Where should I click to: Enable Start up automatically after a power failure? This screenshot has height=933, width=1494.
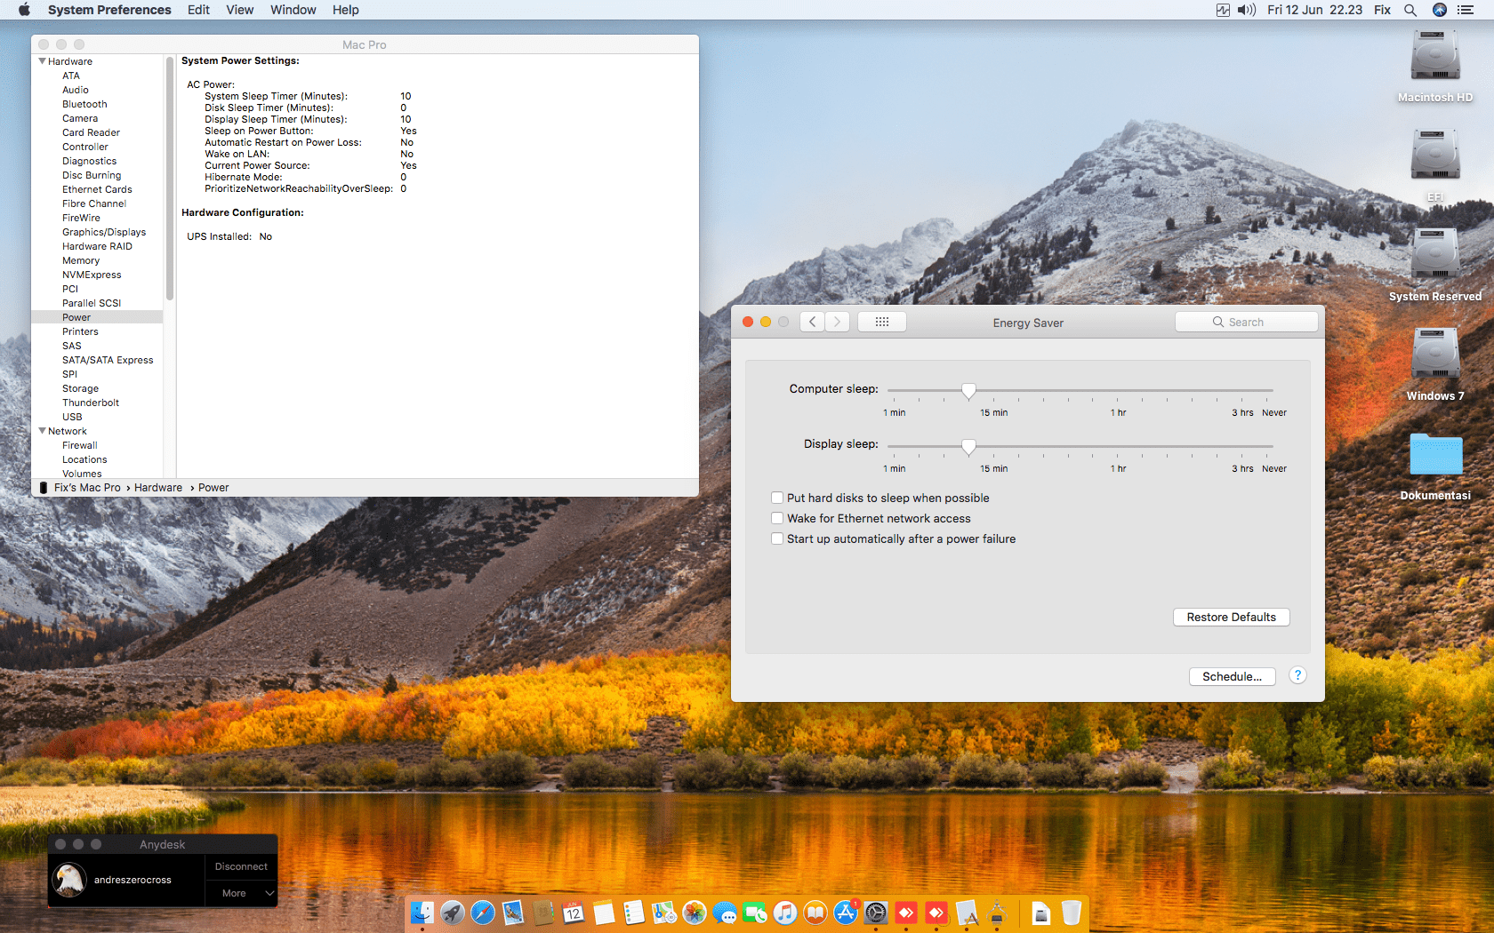click(777, 538)
